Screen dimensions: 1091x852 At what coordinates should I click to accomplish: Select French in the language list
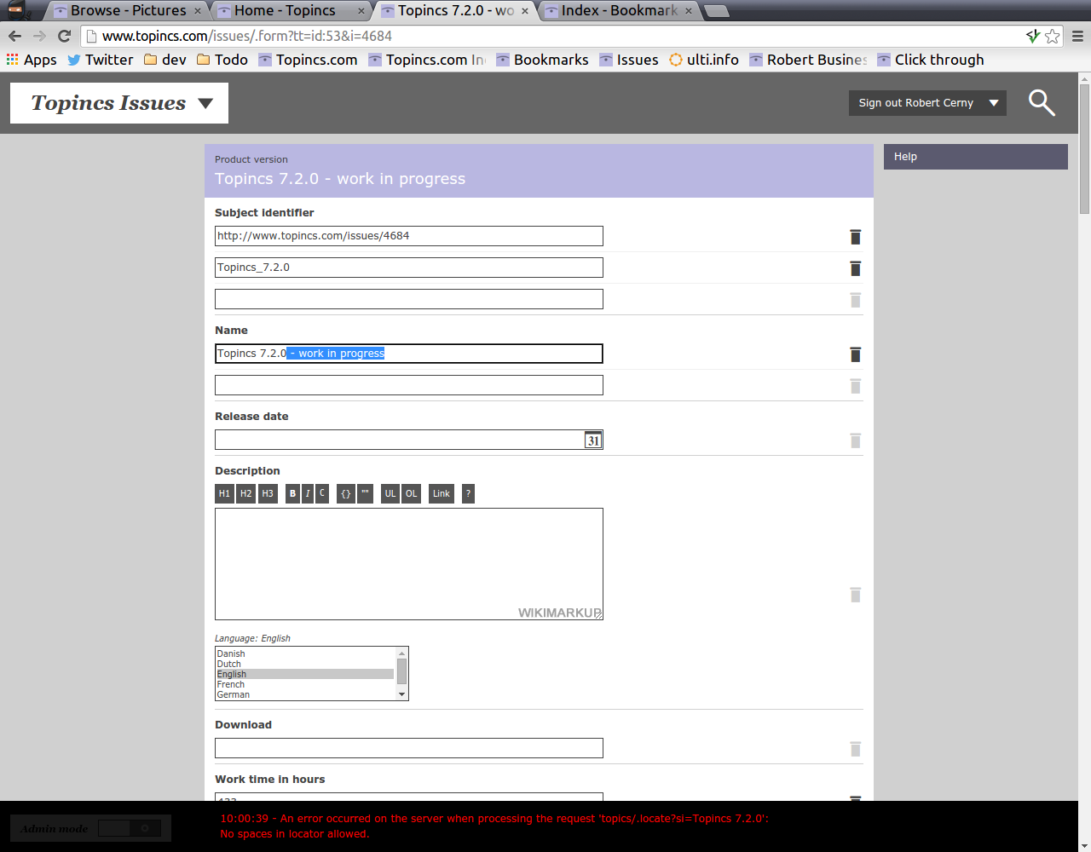pyautogui.click(x=231, y=684)
